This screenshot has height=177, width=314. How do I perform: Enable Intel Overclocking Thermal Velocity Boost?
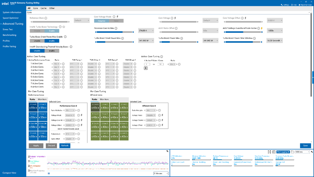52,51
